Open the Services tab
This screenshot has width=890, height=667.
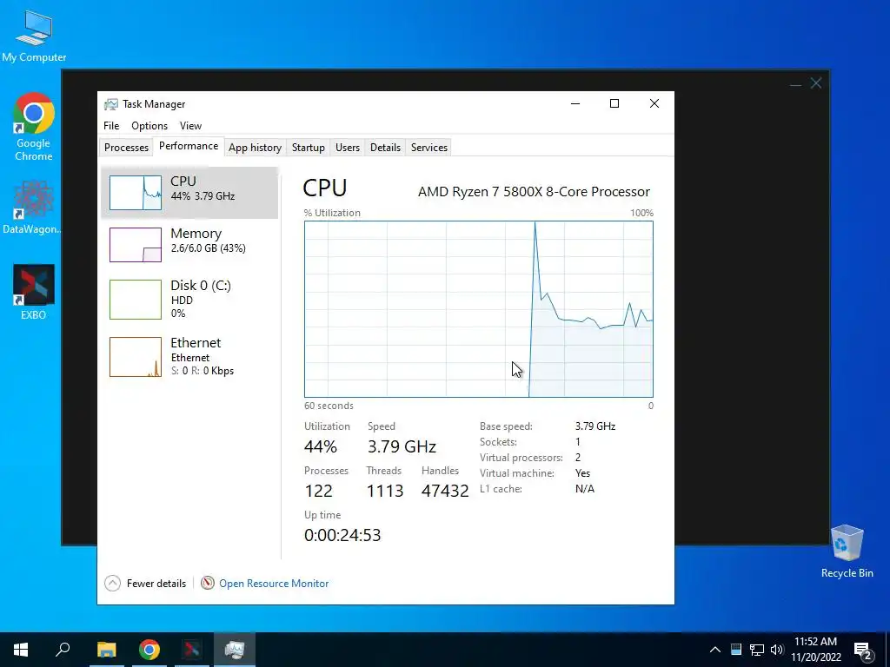click(x=429, y=148)
